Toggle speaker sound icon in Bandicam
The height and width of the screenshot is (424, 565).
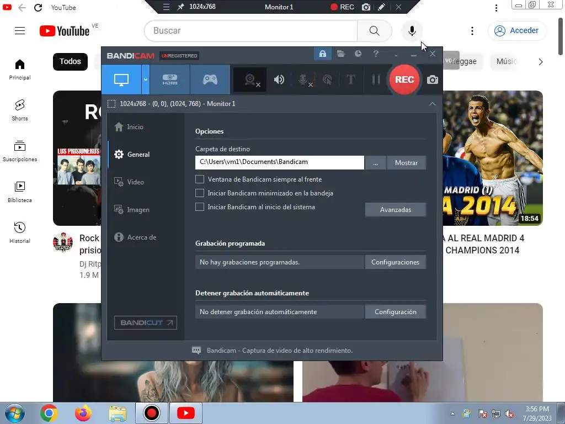click(x=279, y=79)
